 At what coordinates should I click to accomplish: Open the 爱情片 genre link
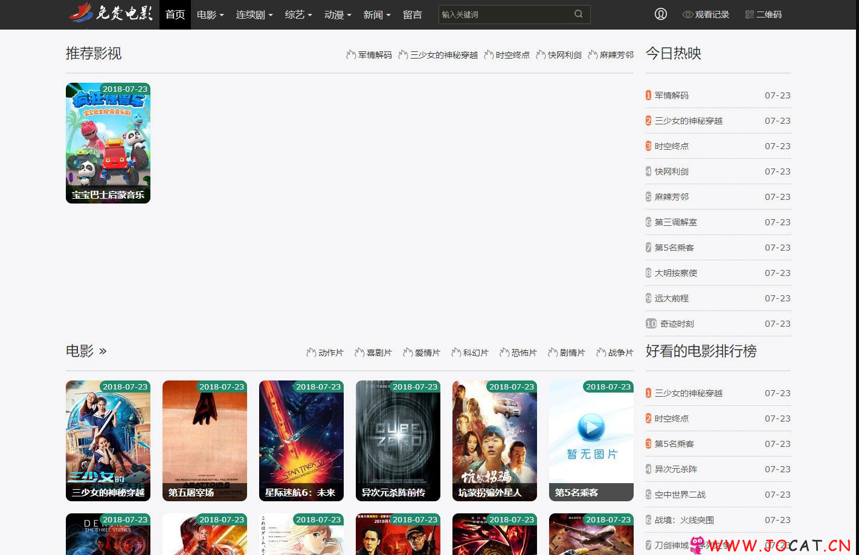click(427, 353)
